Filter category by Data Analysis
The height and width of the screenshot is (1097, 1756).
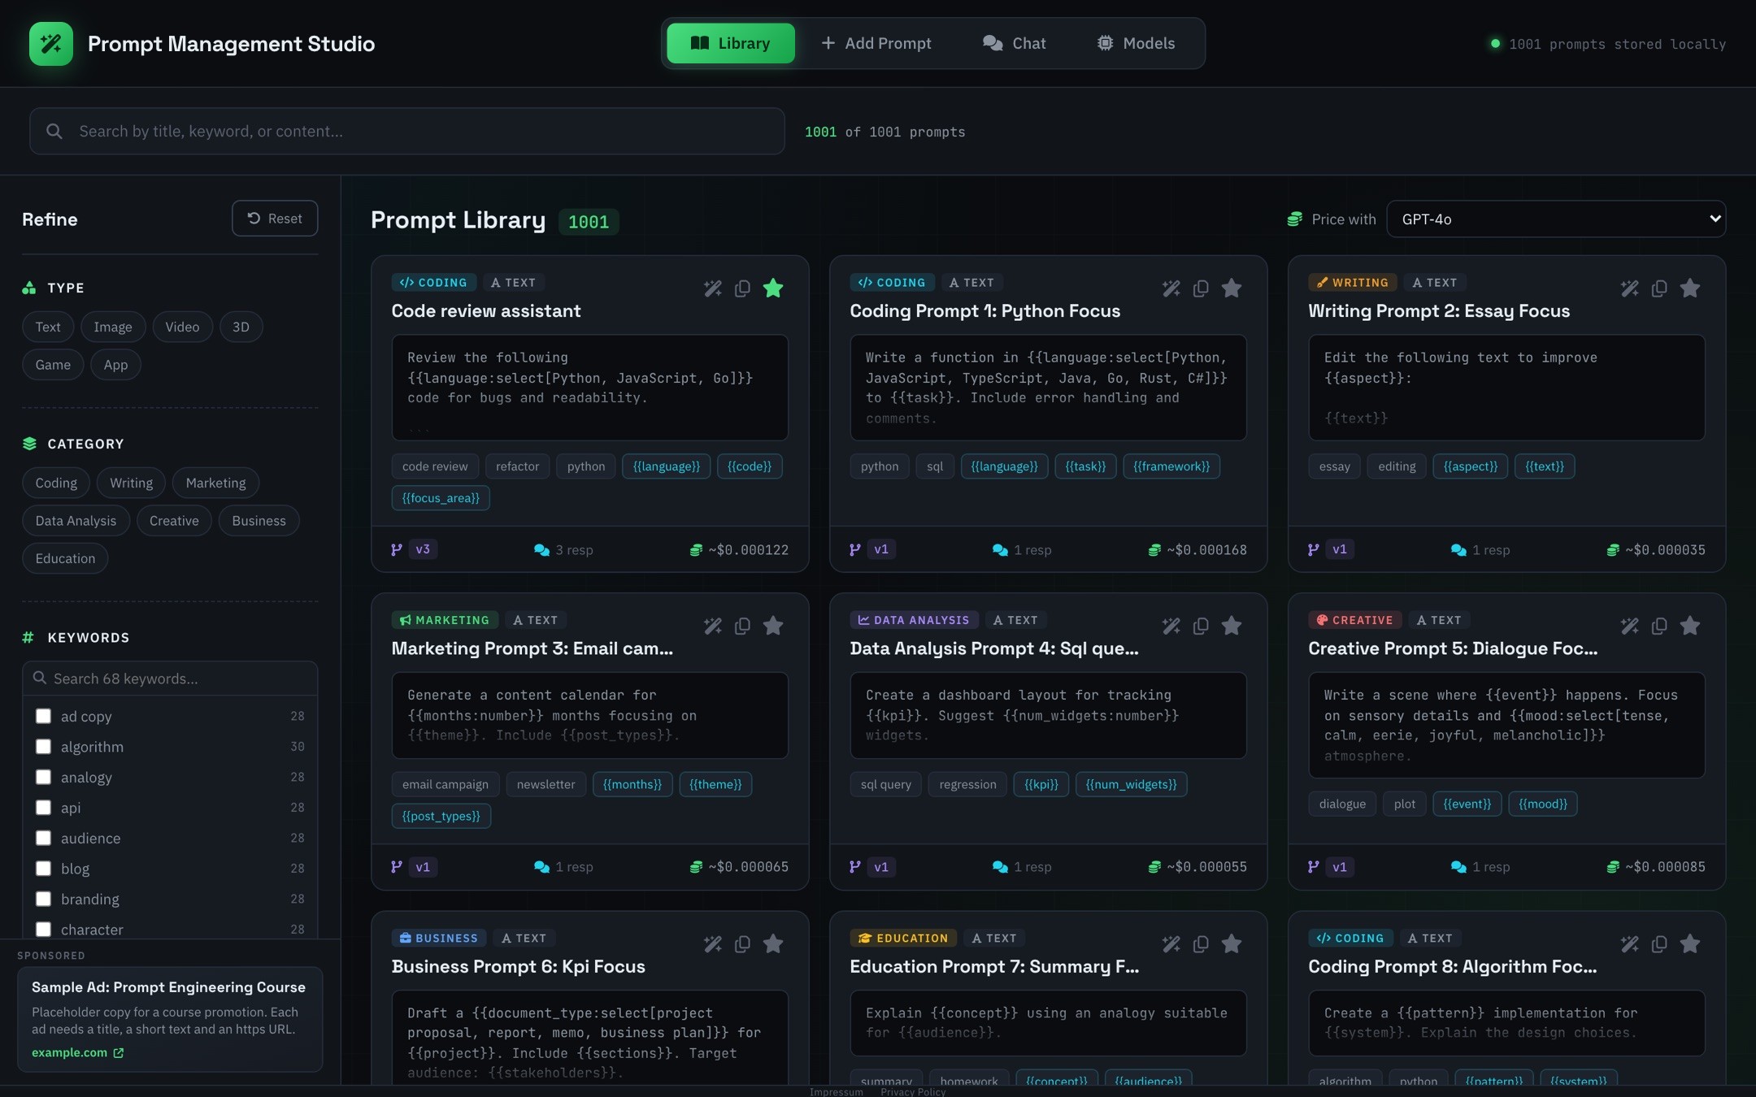click(76, 521)
